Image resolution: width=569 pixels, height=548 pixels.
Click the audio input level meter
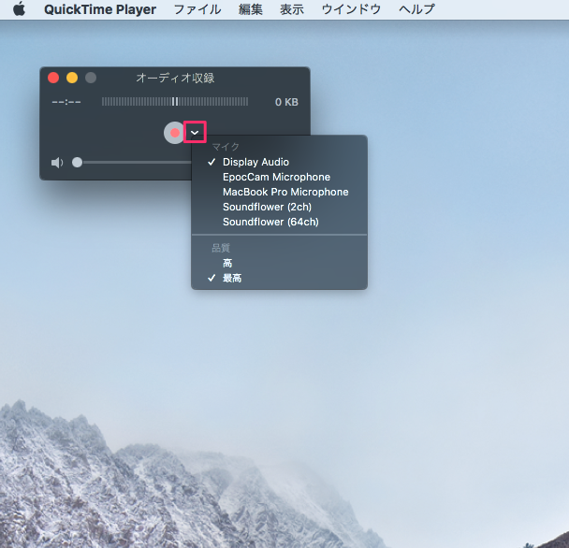[x=175, y=102]
